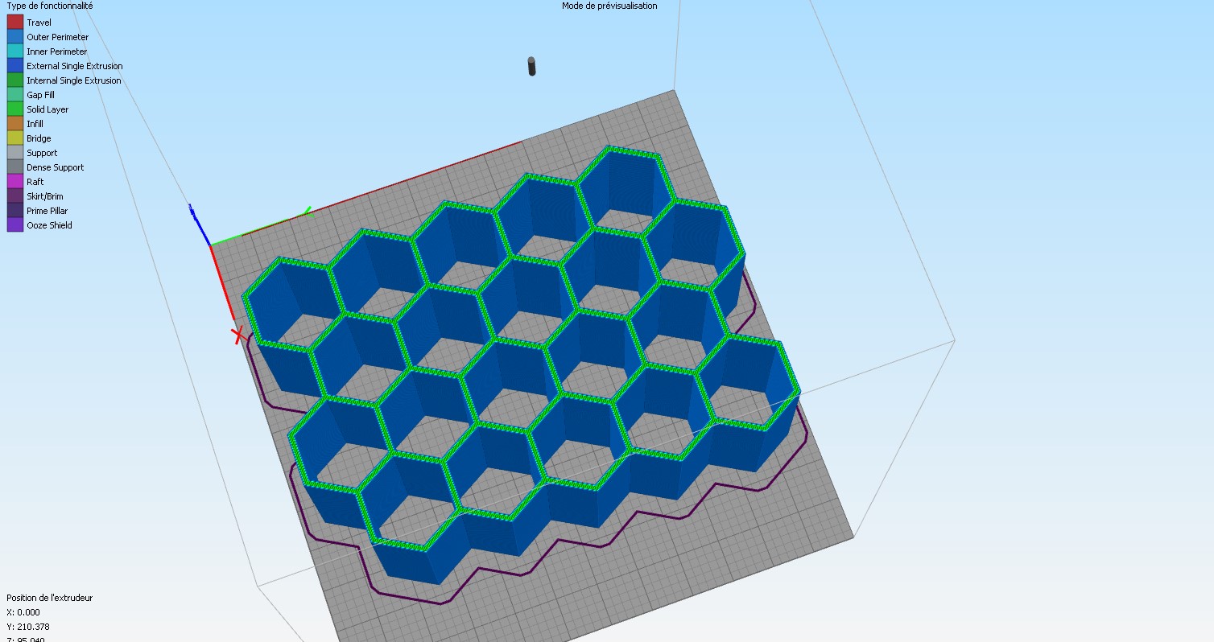
Task: Click the Skirt/Brim purple swatch
Action: 15,196
